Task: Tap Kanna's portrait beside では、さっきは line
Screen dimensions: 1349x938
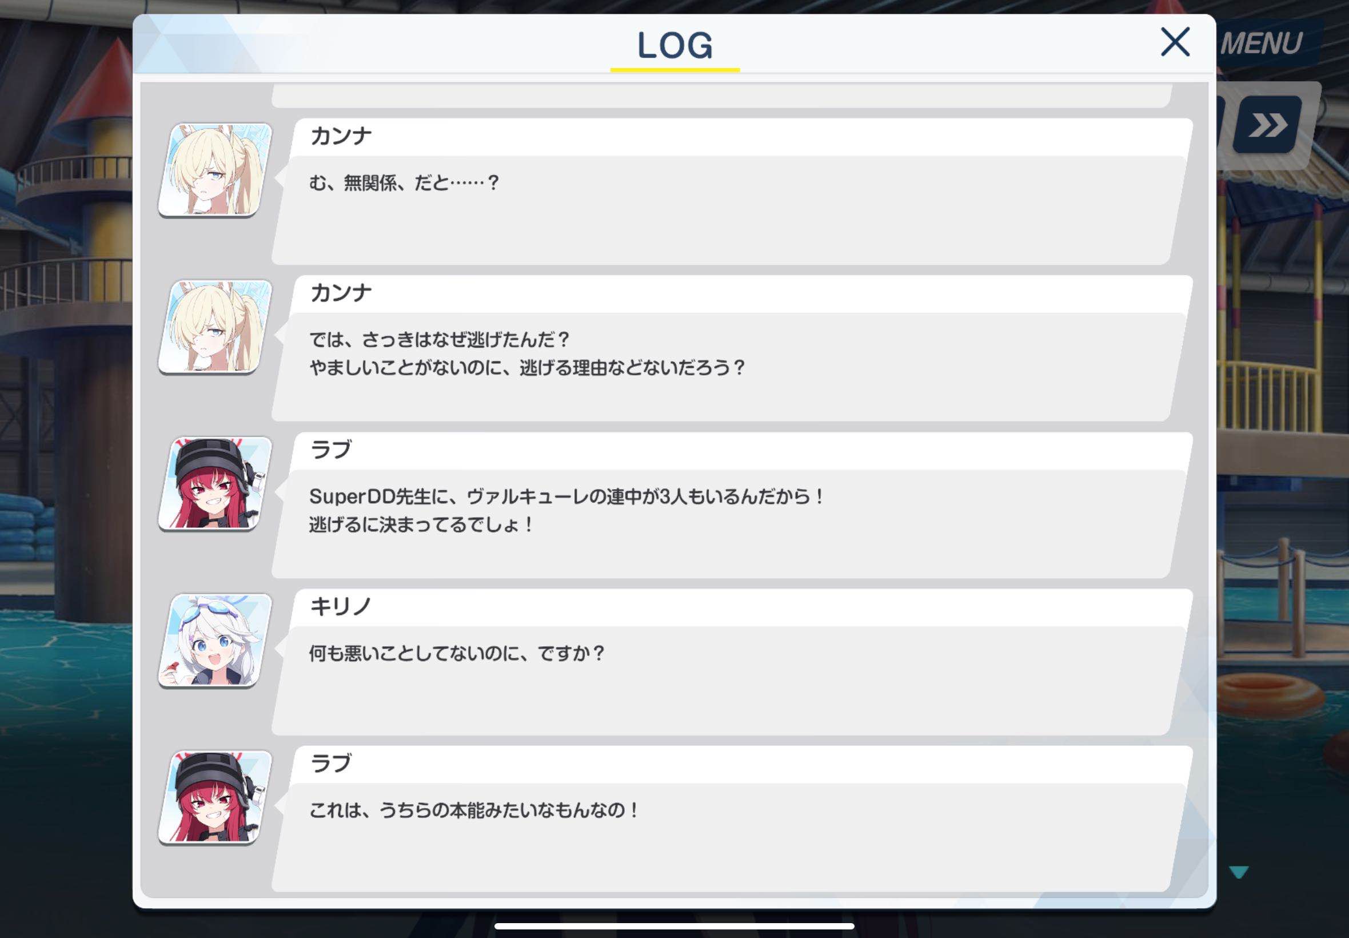Action: point(215,326)
